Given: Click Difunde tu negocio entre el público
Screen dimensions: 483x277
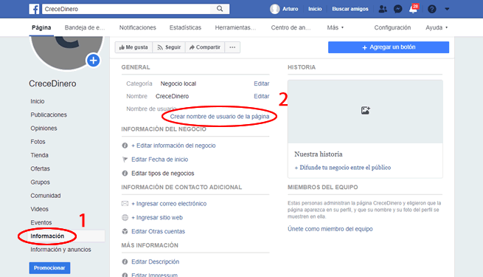Looking at the screenshot, I should coord(343,168).
